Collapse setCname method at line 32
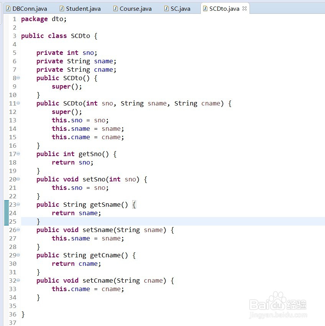Viewport: 325px width, 326px height. pos(18,280)
